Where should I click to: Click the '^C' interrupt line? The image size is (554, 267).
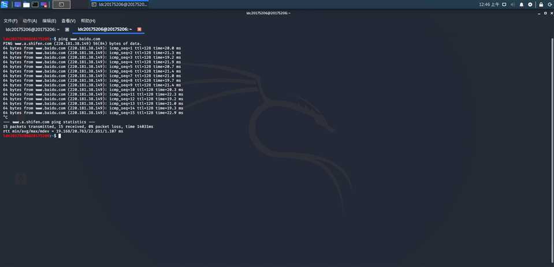5,118
